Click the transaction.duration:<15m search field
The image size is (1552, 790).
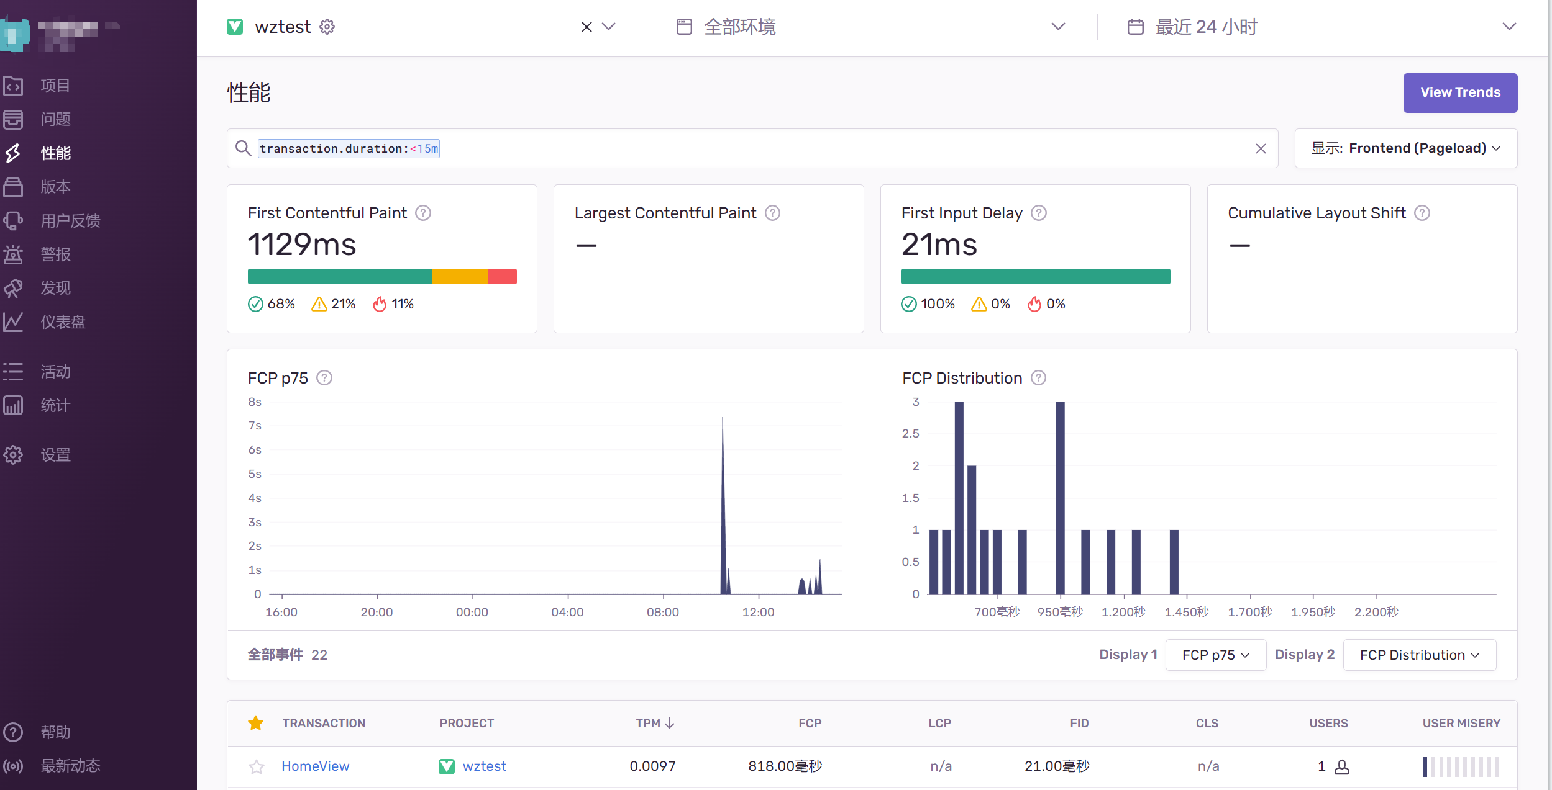click(x=752, y=148)
